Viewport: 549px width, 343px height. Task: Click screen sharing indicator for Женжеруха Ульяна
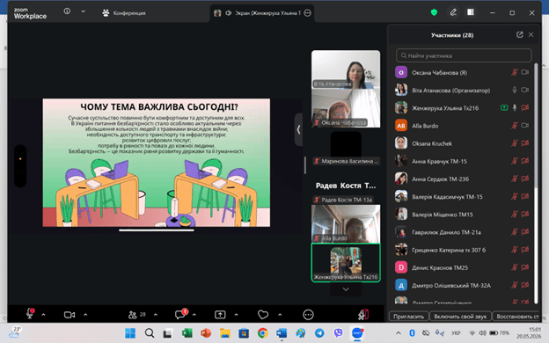[504, 108]
